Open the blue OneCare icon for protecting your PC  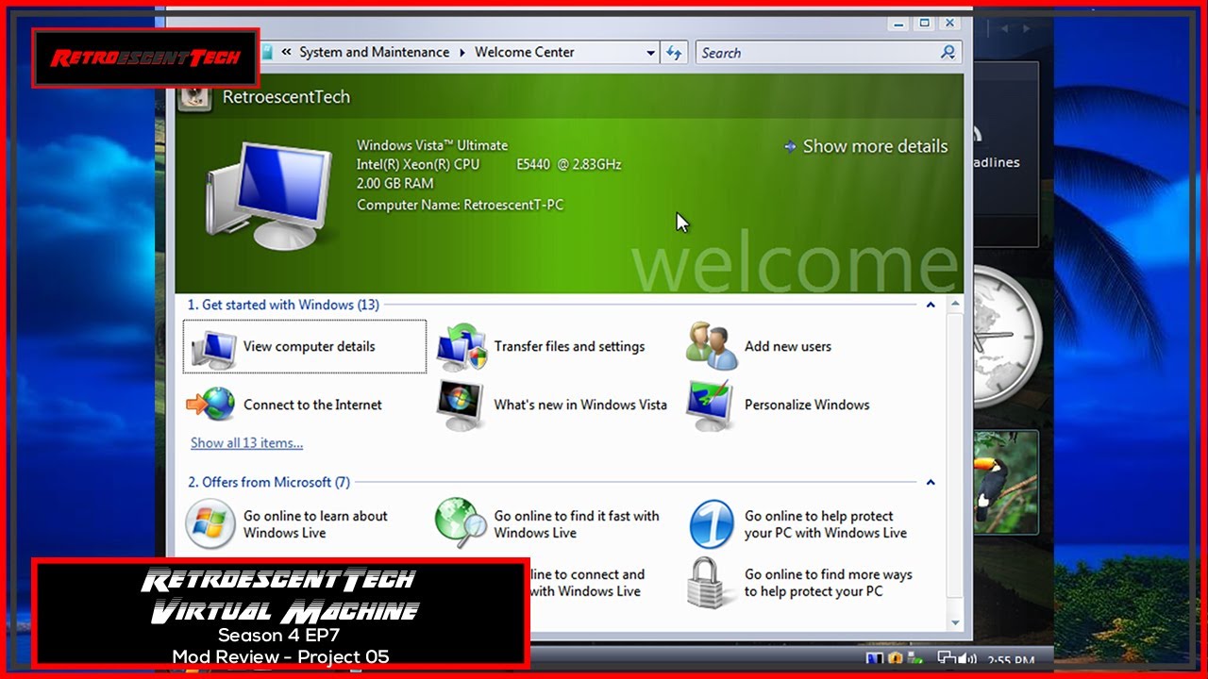pos(712,524)
